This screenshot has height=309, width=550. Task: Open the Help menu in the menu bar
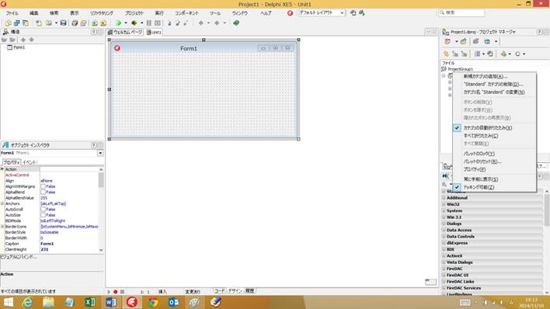pos(266,13)
